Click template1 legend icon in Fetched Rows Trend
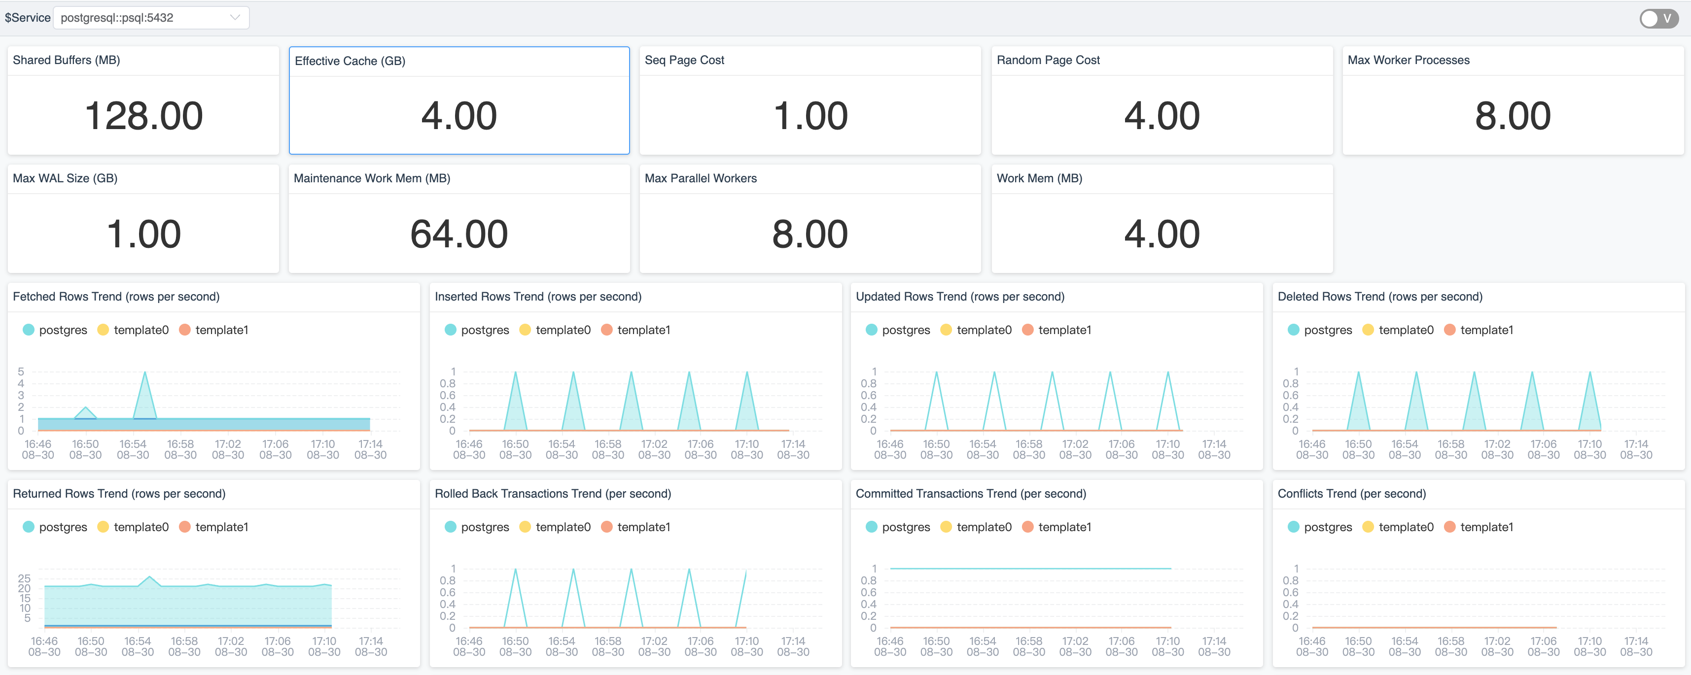Screen dimensions: 1691x675 pyautogui.click(x=184, y=330)
